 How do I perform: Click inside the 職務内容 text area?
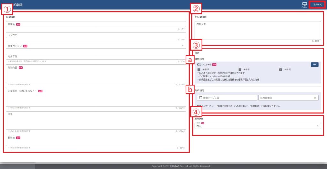[x=96, y=75]
